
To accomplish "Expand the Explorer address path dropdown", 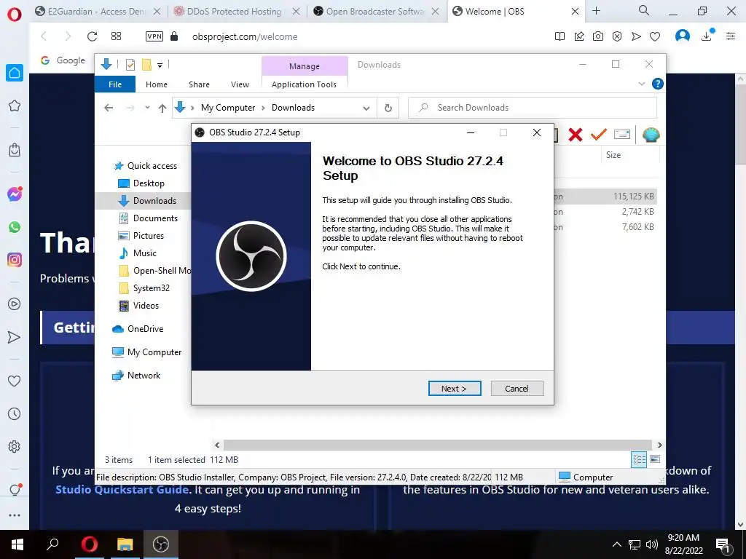I will [x=366, y=108].
